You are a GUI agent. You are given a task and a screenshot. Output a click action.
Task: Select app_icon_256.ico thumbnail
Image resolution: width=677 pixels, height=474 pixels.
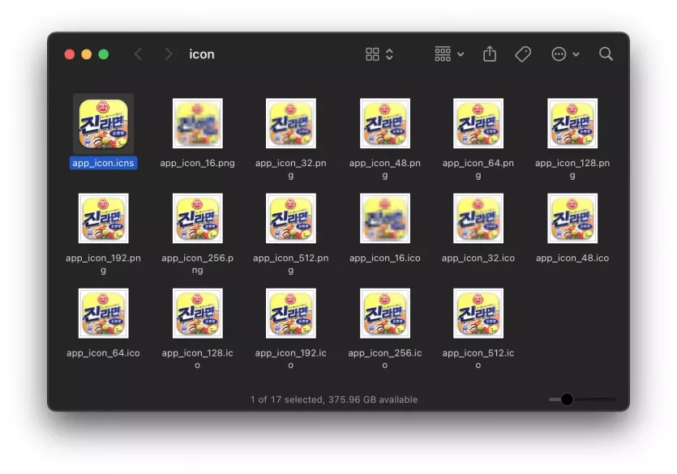click(385, 314)
